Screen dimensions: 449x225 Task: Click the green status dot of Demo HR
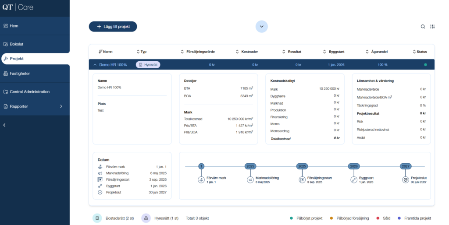[425, 65]
